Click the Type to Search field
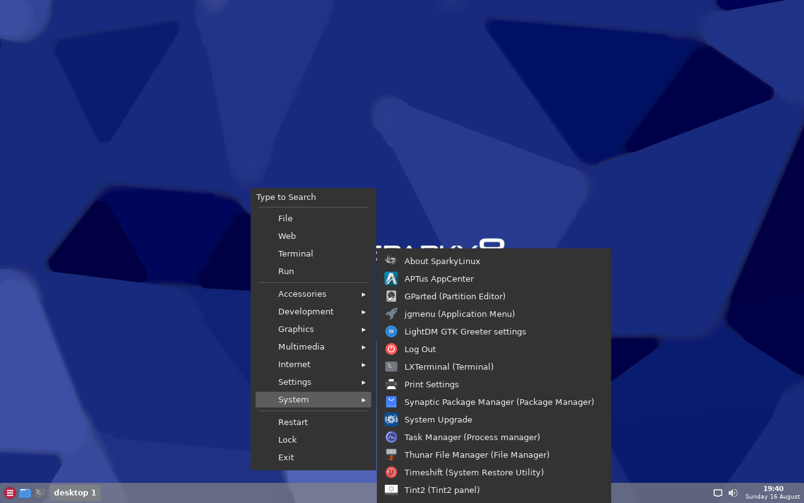Image resolution: width=804 pixels, height=503 pixels. 313,197
